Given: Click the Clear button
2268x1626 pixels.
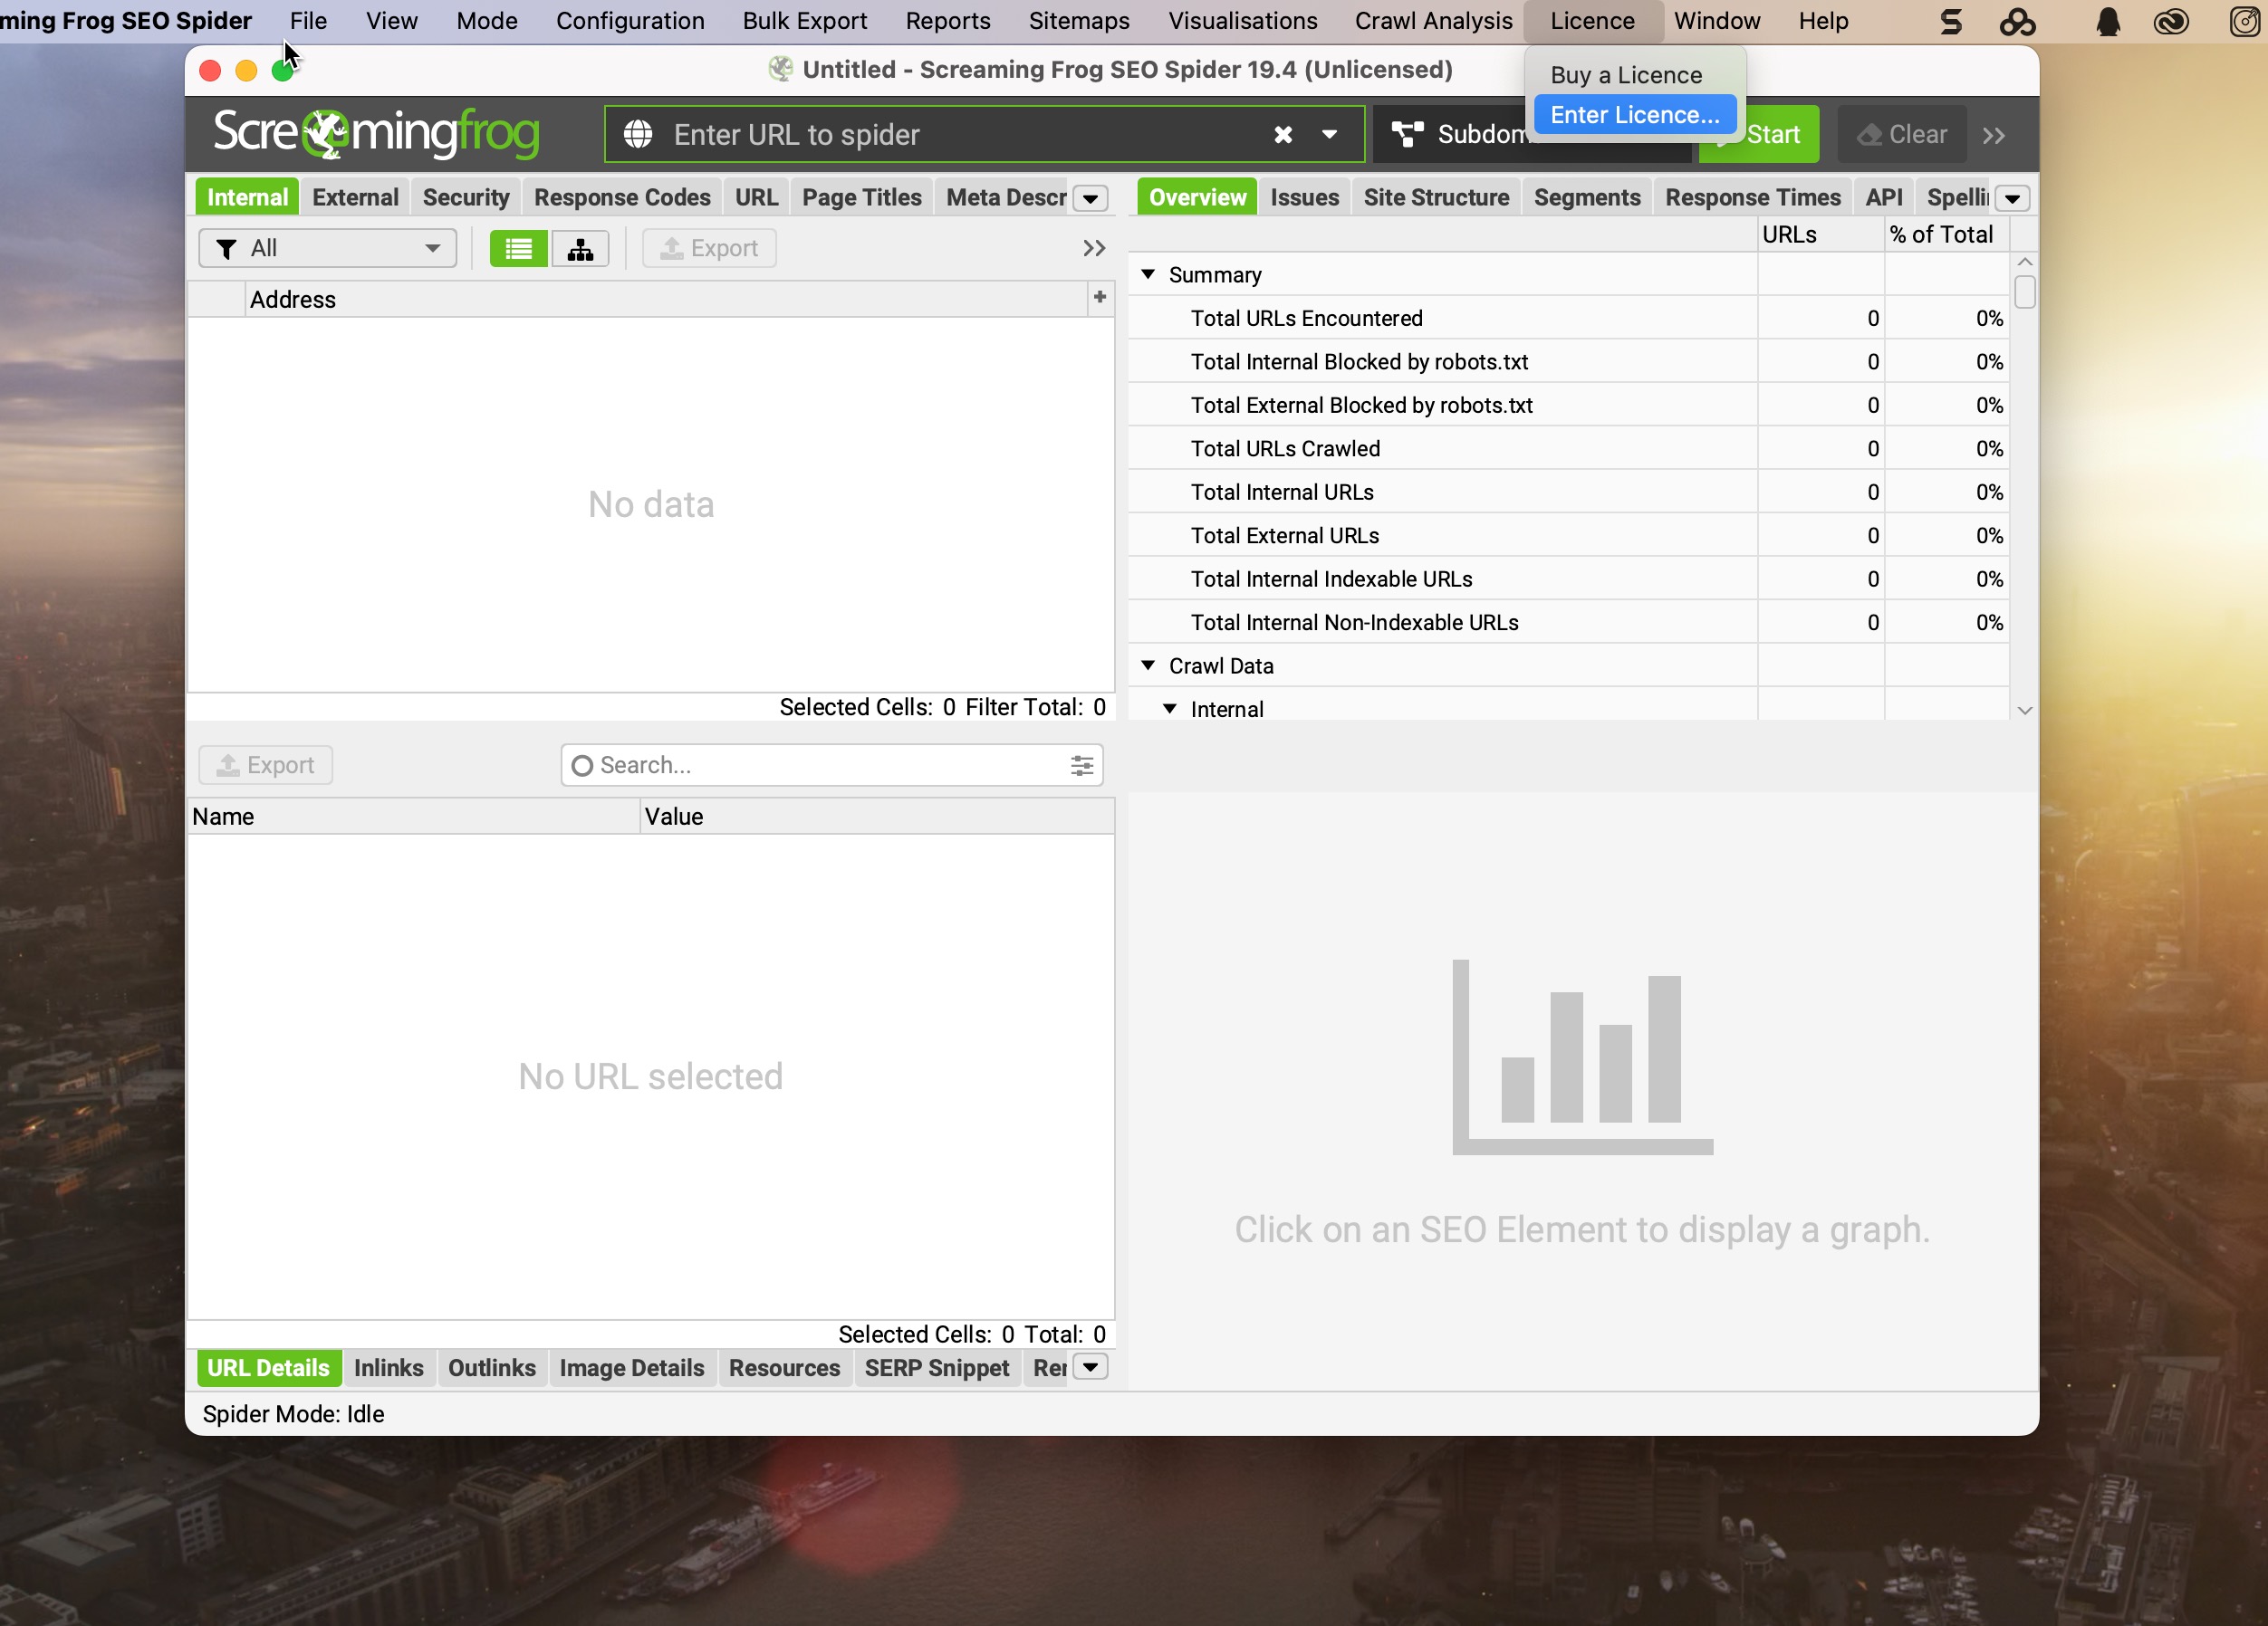Looking at the screenshot, I should click(1902, 135).
